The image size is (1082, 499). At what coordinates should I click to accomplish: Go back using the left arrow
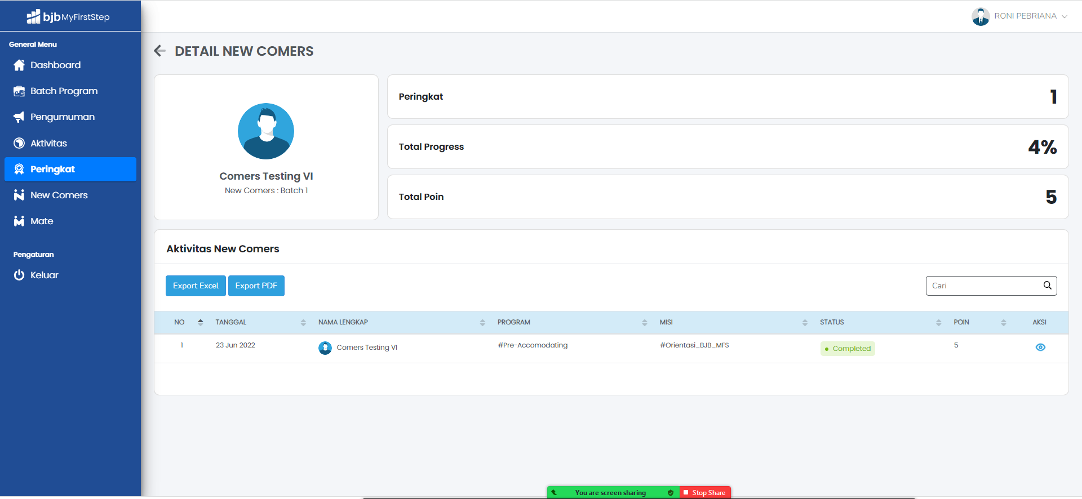159,51
